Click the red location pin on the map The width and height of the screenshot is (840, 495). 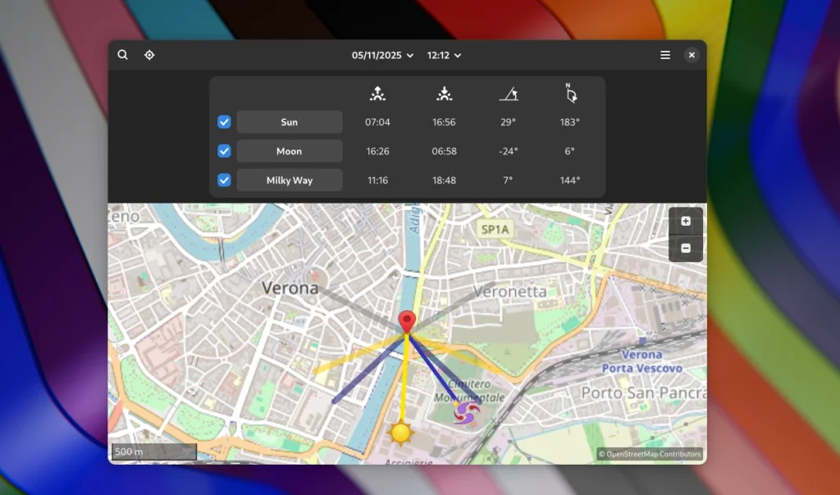tap(405, 320)
